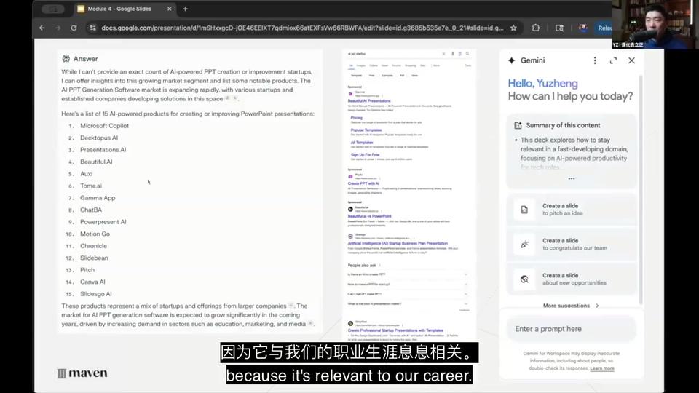Close the Module 4 - Google Slides tab

tap(170, 9)
